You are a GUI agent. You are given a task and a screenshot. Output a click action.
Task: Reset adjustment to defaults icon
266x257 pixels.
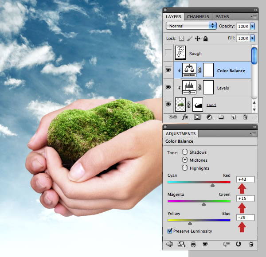[239, 244]
